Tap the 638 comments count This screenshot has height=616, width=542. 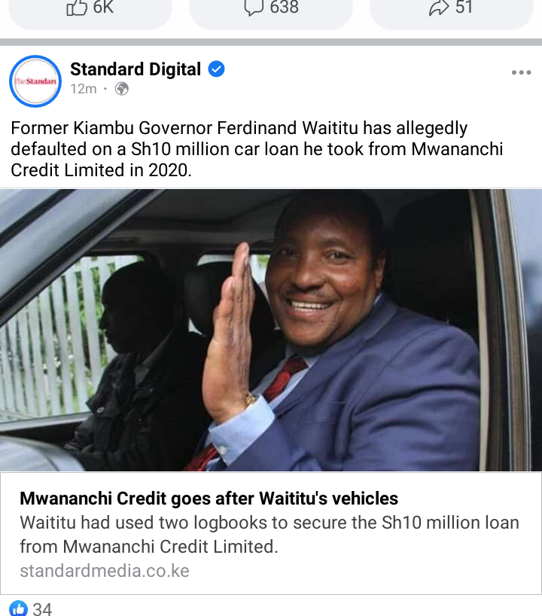coord(285,8)
